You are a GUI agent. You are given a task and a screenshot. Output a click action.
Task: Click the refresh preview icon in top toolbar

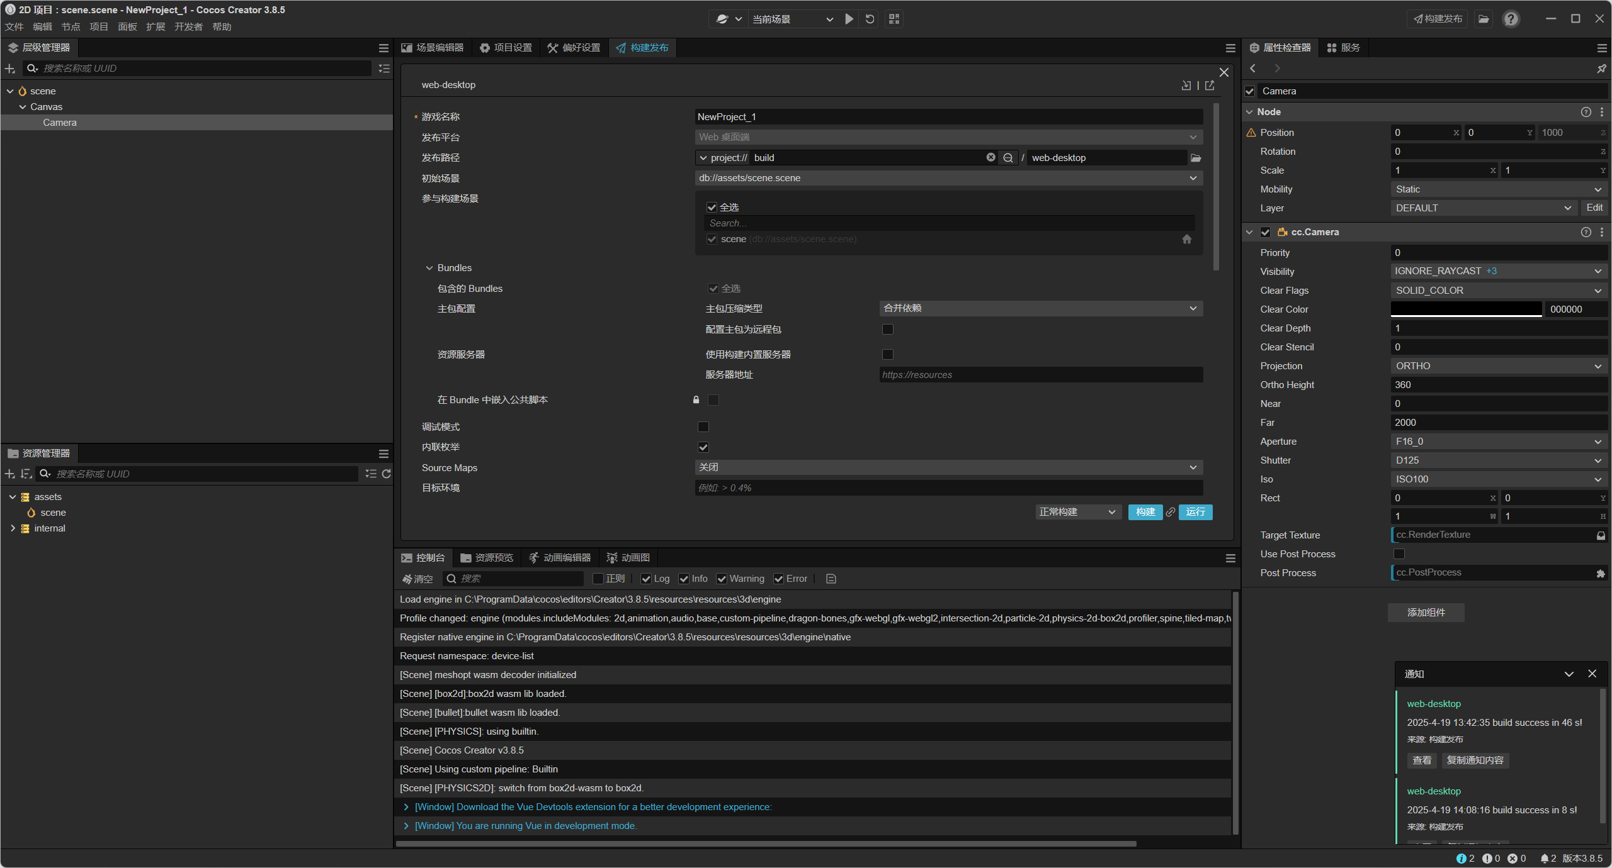tap(870, 19)
